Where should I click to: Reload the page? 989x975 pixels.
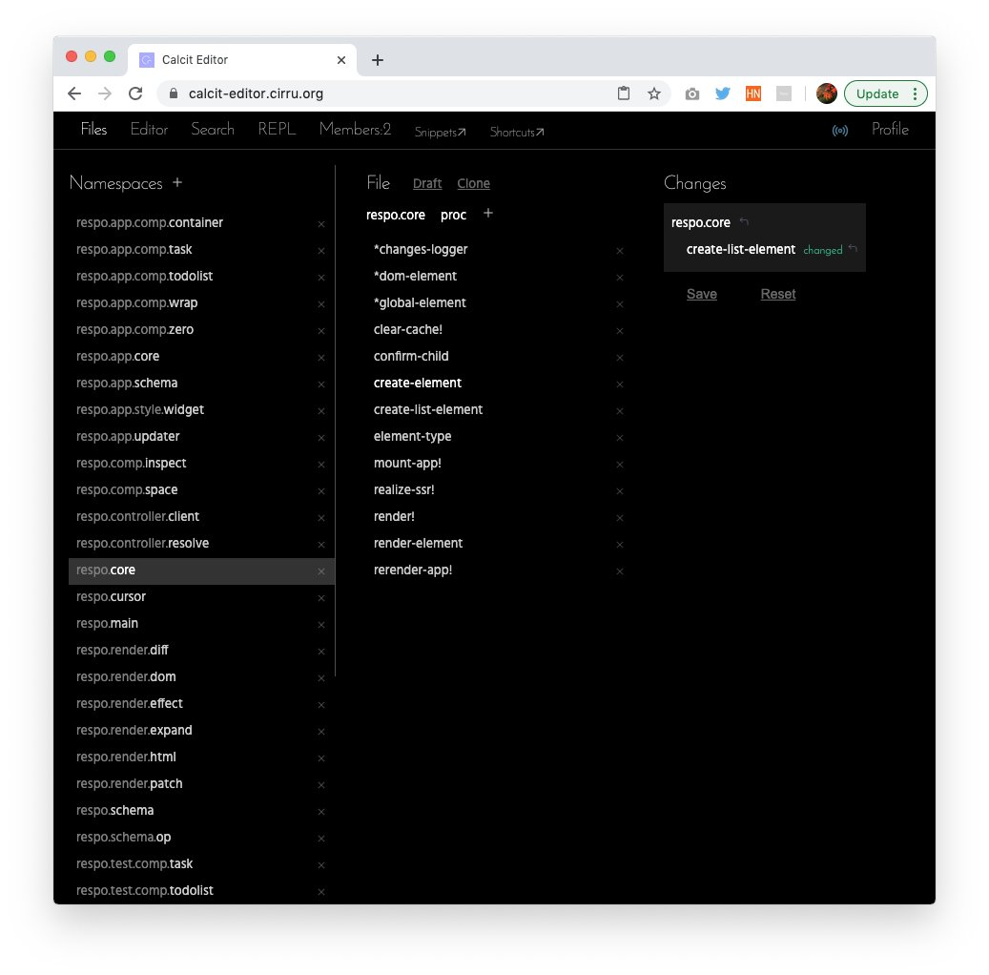pyautogui.click(x=135, y=93)
